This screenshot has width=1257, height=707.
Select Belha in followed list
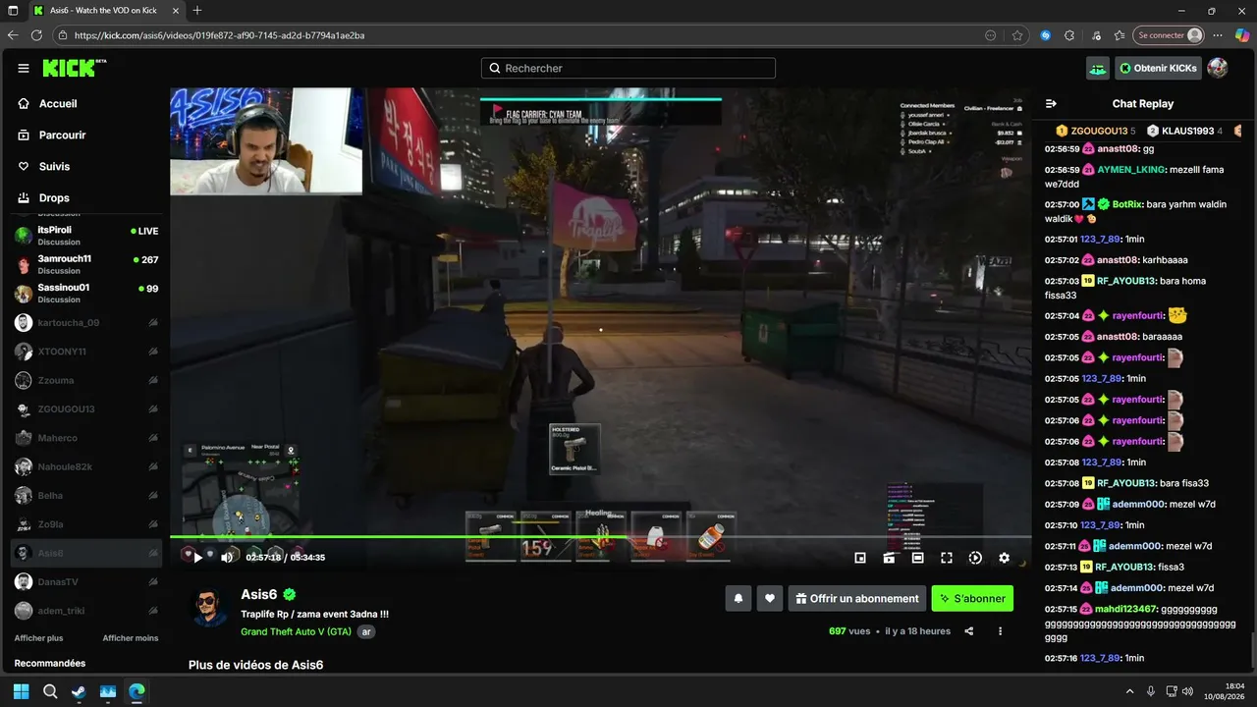point(86,496)
